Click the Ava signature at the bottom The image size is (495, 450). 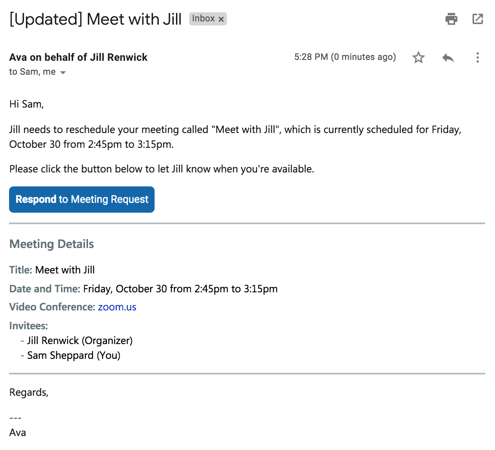(18, 433)
